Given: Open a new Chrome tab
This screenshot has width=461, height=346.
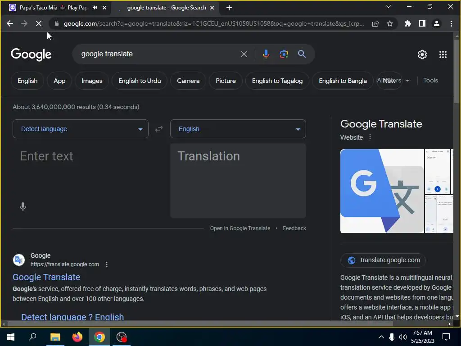Looking at the screenshot, I should point(229,8).
